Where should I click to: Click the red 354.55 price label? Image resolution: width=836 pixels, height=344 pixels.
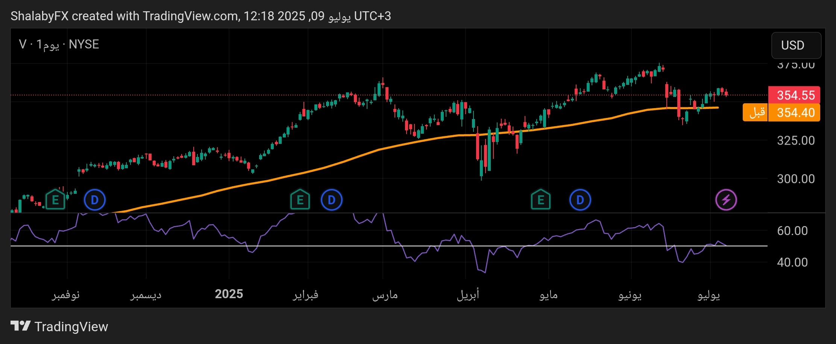(794, 95)
